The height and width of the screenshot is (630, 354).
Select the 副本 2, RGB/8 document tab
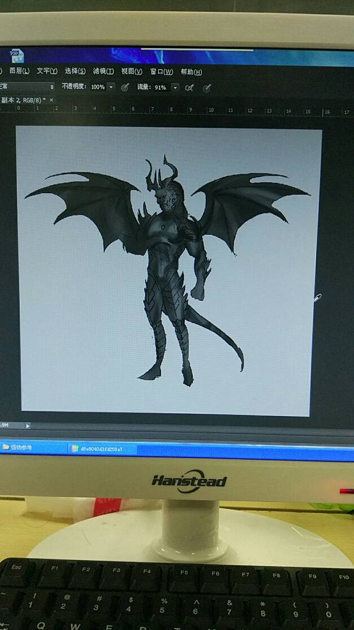pyautogui.click(x=23, y=99)
